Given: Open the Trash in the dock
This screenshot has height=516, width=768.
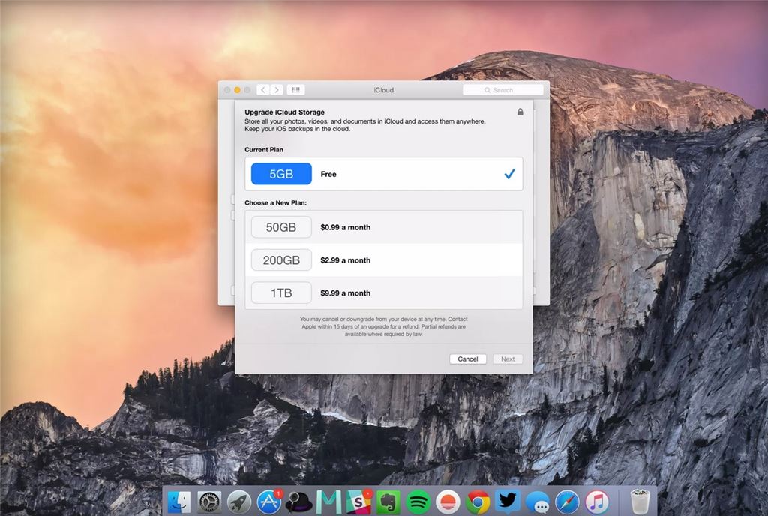Looking at the screenshot, I should [640, 502].
